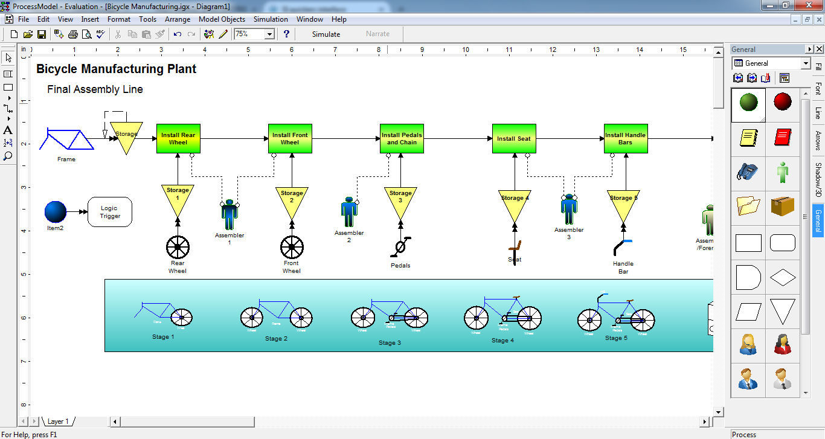The height and width of the screenshot is (439, 825).
Task: Choose the parallelogram shape in gallery
Action: click(x=748, y=312)
